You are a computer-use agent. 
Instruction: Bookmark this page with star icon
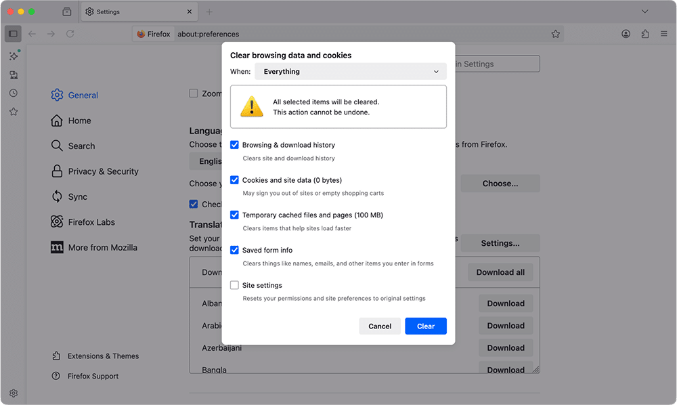click(x=555, y=34)
